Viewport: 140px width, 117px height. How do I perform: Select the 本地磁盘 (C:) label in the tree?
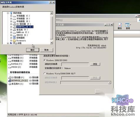coord(23,16)
